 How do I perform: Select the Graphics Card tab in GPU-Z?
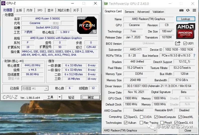click(113, 11)
